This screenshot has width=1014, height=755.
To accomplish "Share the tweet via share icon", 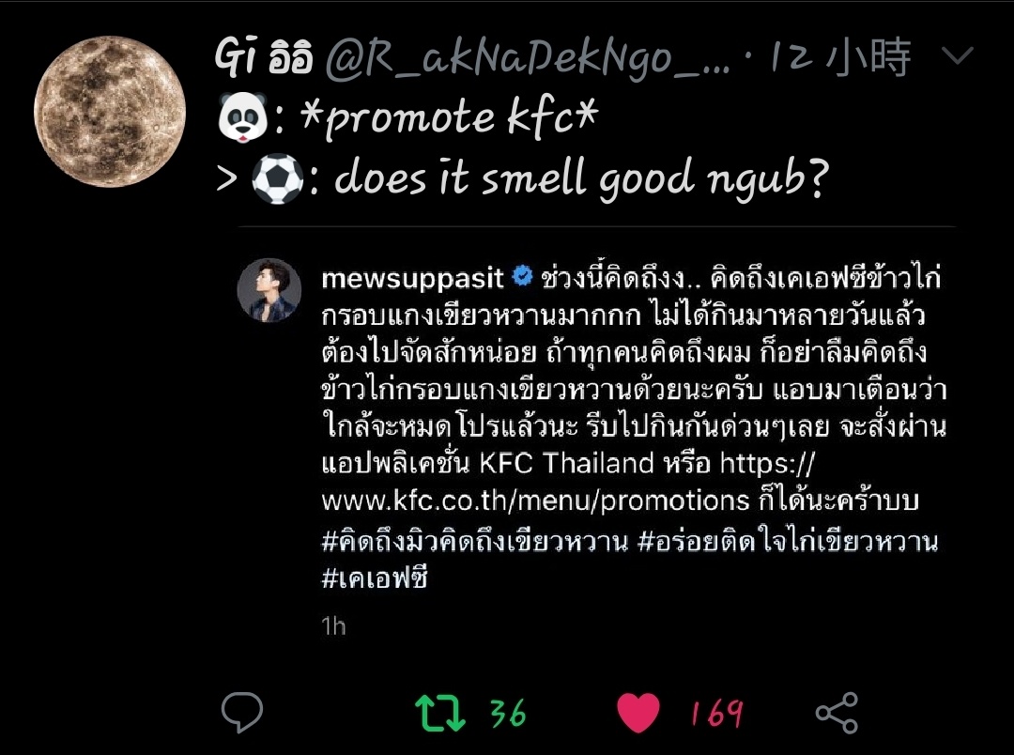I will click(x=837, y=713).
